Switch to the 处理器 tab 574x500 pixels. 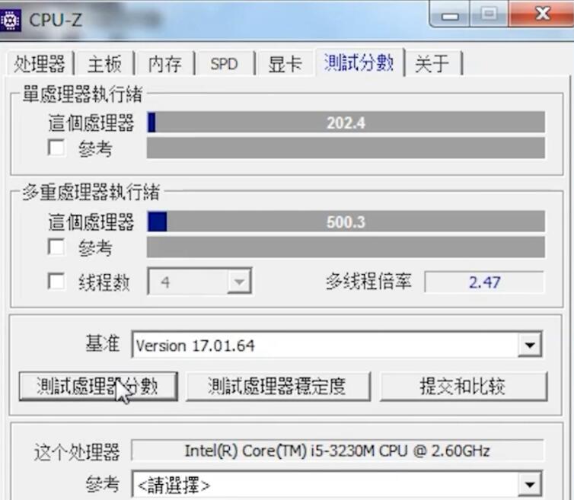[39, 64]
